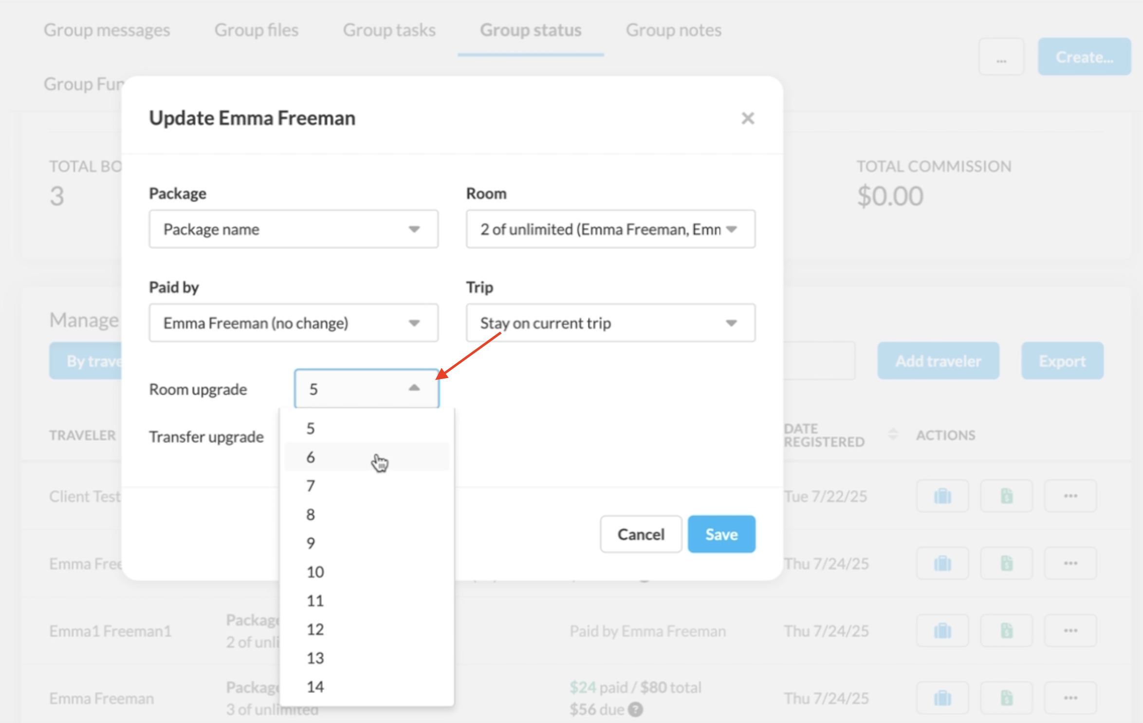Click the Save button

coord(721,534)
